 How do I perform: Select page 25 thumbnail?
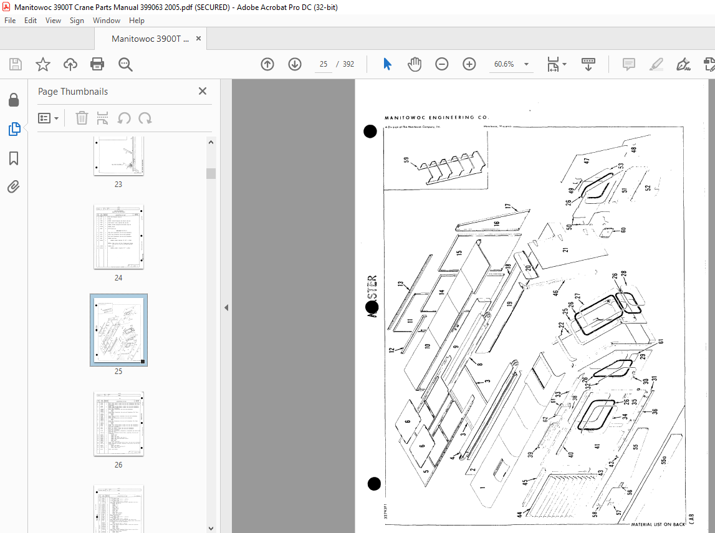click(x=118, y=330)
